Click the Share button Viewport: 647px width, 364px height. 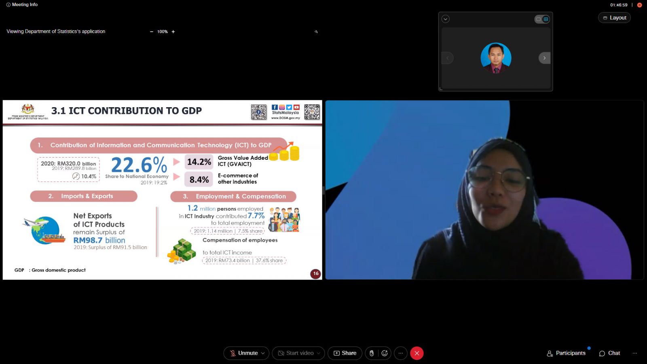[345, 353]
